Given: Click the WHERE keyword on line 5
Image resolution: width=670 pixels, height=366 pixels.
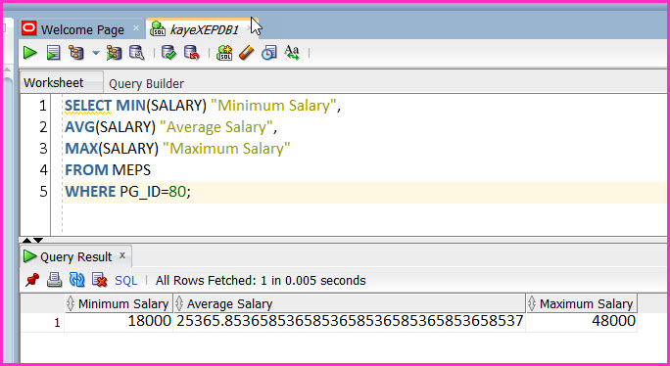Looking at the screenshot, I should click(90, 192).
